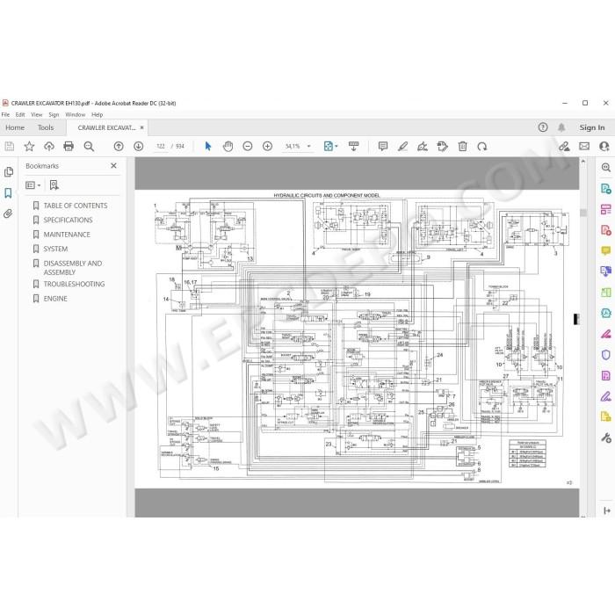The image size is (615, 615).
Task: Open the fit page options icon
Action: click(x=330, y=147)
